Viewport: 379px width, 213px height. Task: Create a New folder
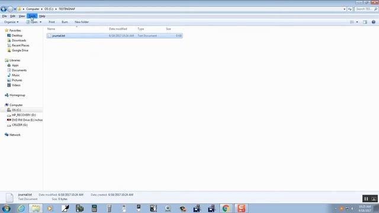click(x=82, y=22)
